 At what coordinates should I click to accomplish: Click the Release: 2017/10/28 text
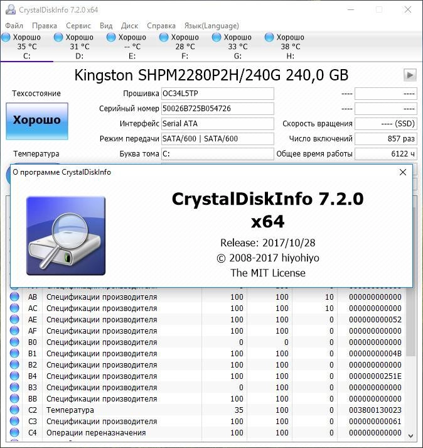point(268,243)
